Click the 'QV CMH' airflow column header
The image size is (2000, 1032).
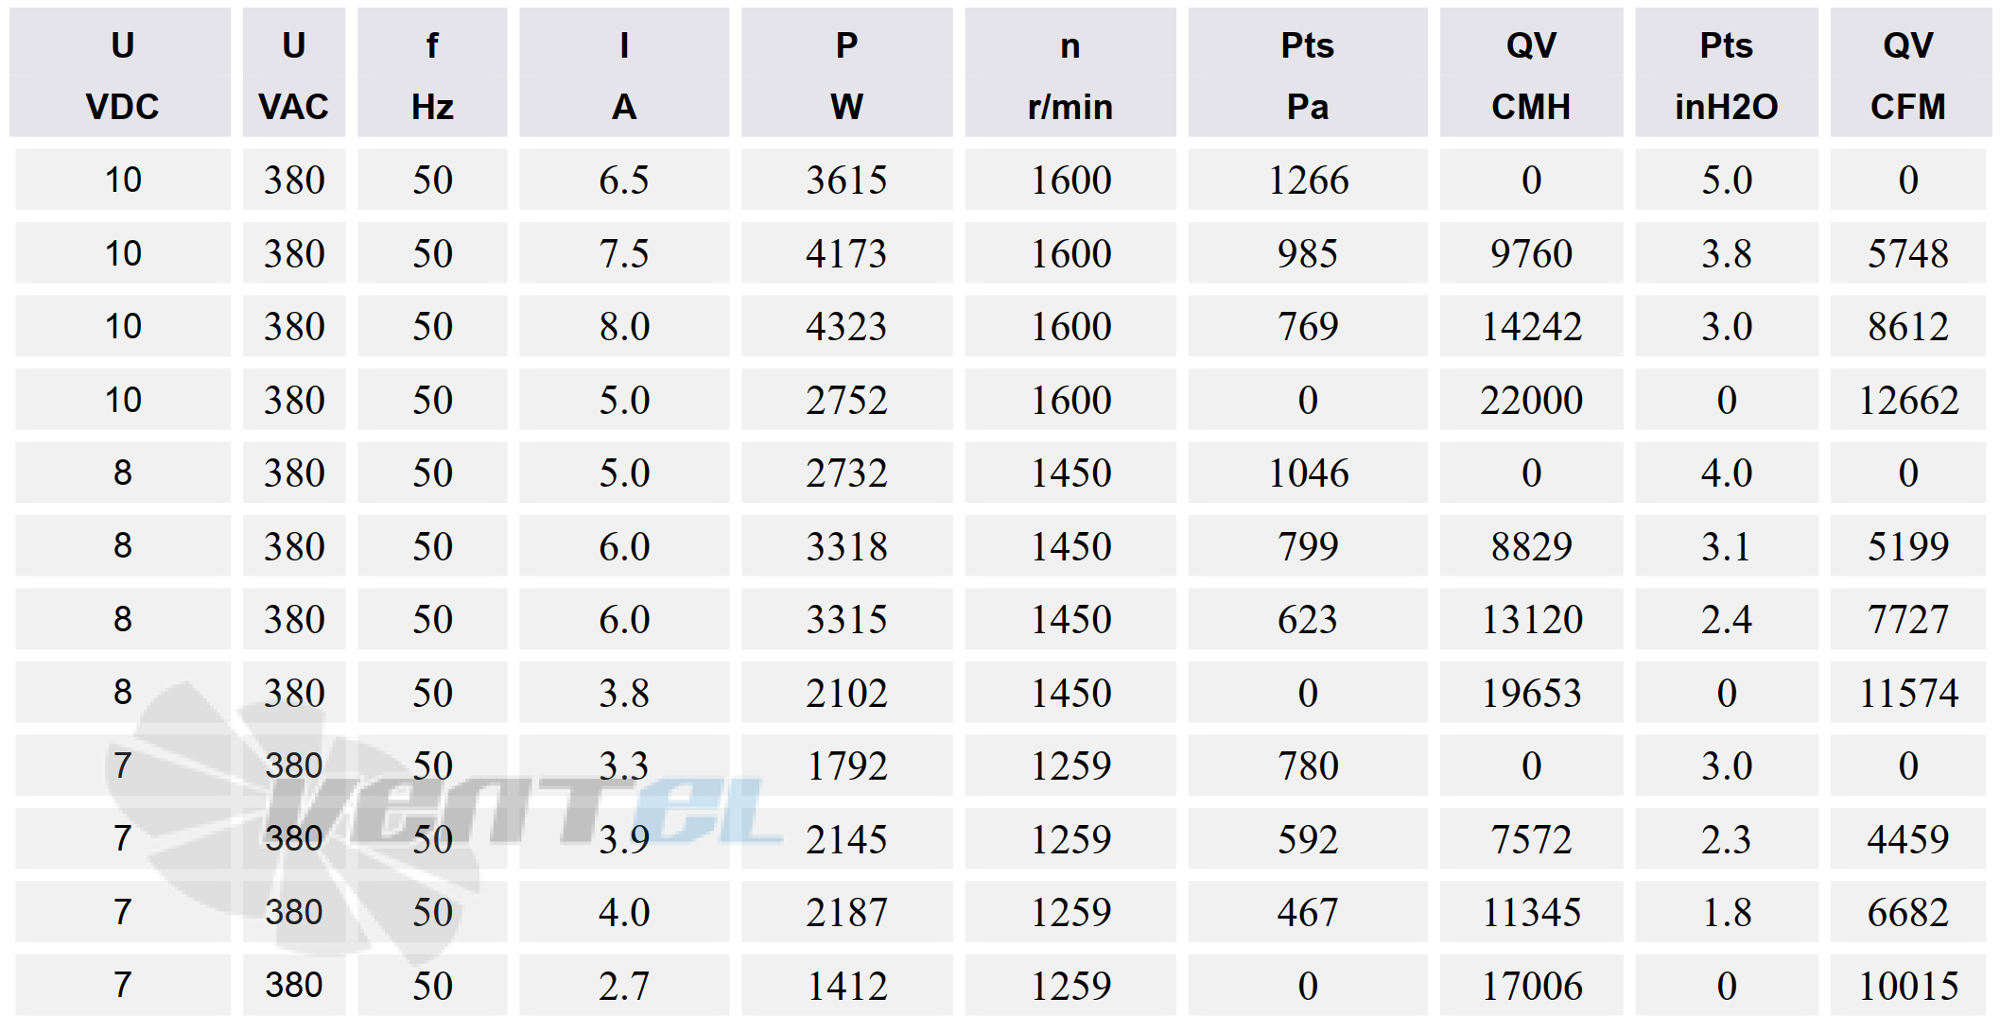click(1531, 74)
